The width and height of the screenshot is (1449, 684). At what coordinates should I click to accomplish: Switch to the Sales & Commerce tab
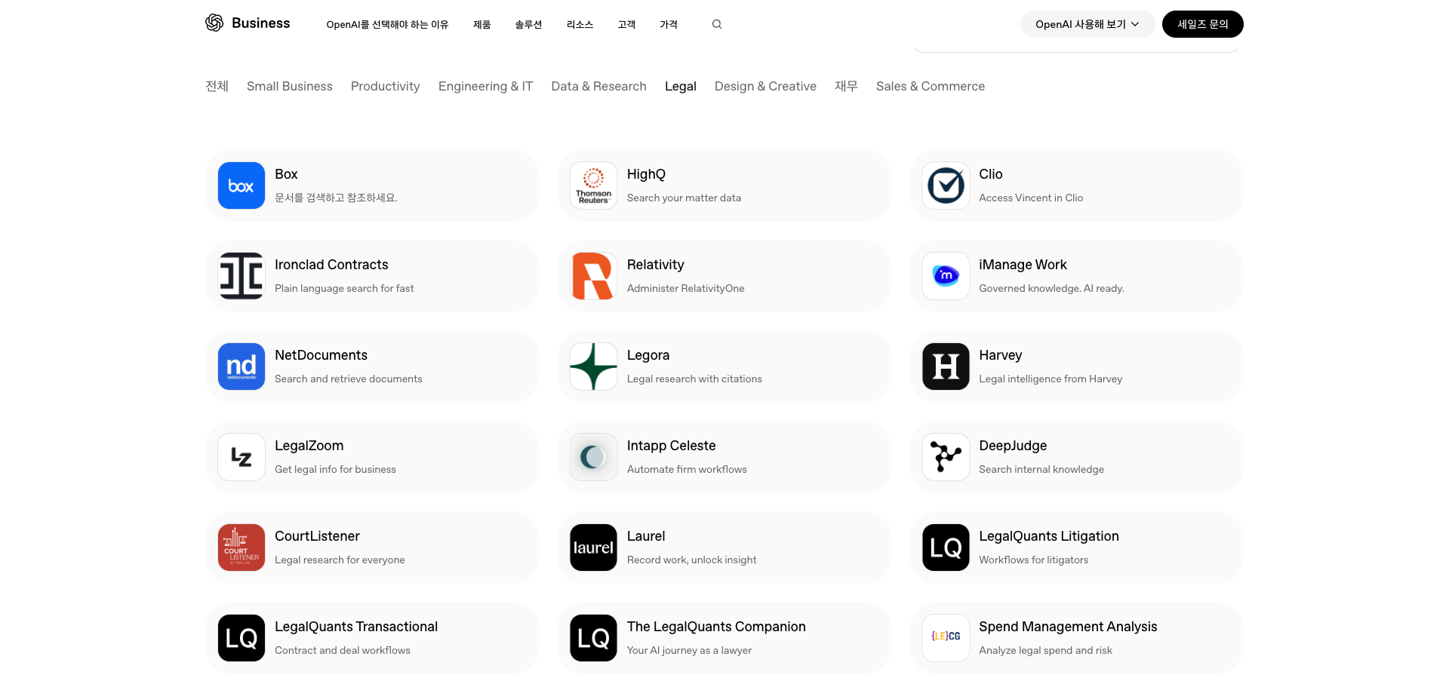931,86
